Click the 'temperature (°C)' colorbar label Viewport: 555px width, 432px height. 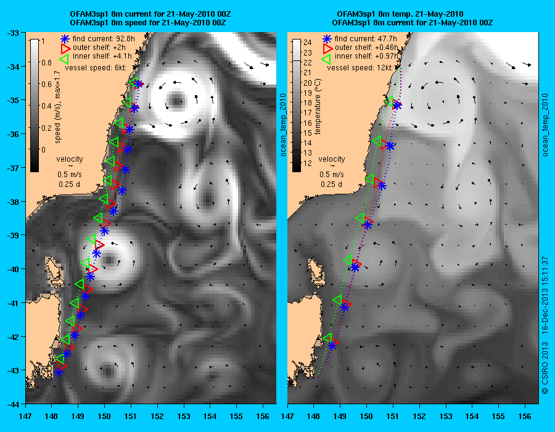click(318, 106)
